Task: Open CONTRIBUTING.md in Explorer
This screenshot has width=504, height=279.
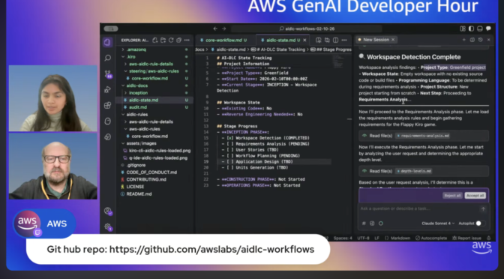Action: click(x=146, y=180)
